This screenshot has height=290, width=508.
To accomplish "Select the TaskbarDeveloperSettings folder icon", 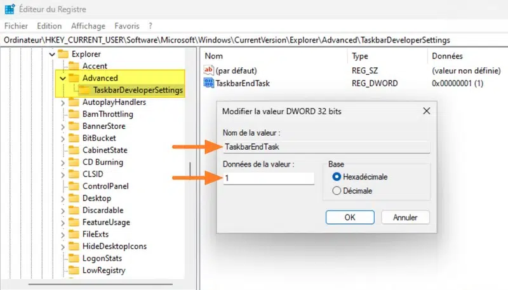I will 84,90.
